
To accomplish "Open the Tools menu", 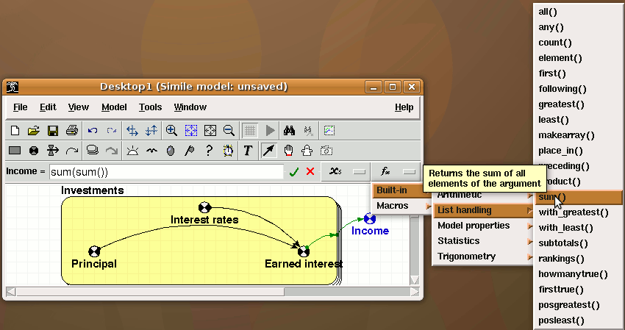I will click(x=150, y=107).
